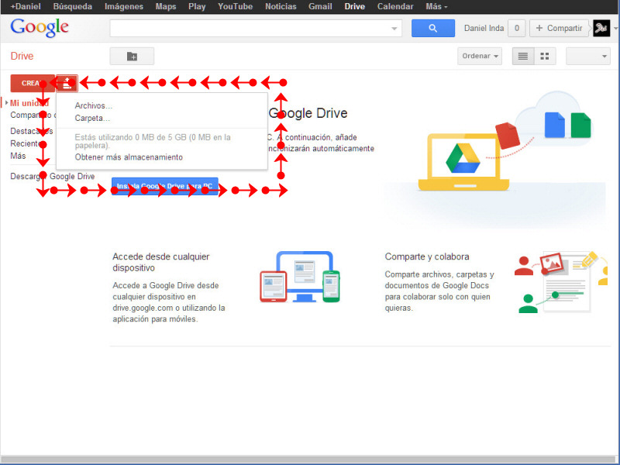Click the Google logo
Image resolution: width=620 pixels, height=465 pixels.
coord(40,28)
